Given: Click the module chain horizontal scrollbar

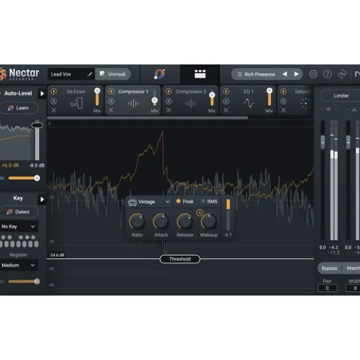Looking at the screenshot, I should coord(148,118).
